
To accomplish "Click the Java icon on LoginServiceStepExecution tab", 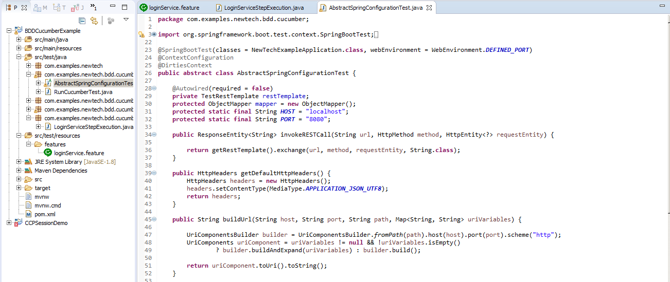I will point(219,8).
